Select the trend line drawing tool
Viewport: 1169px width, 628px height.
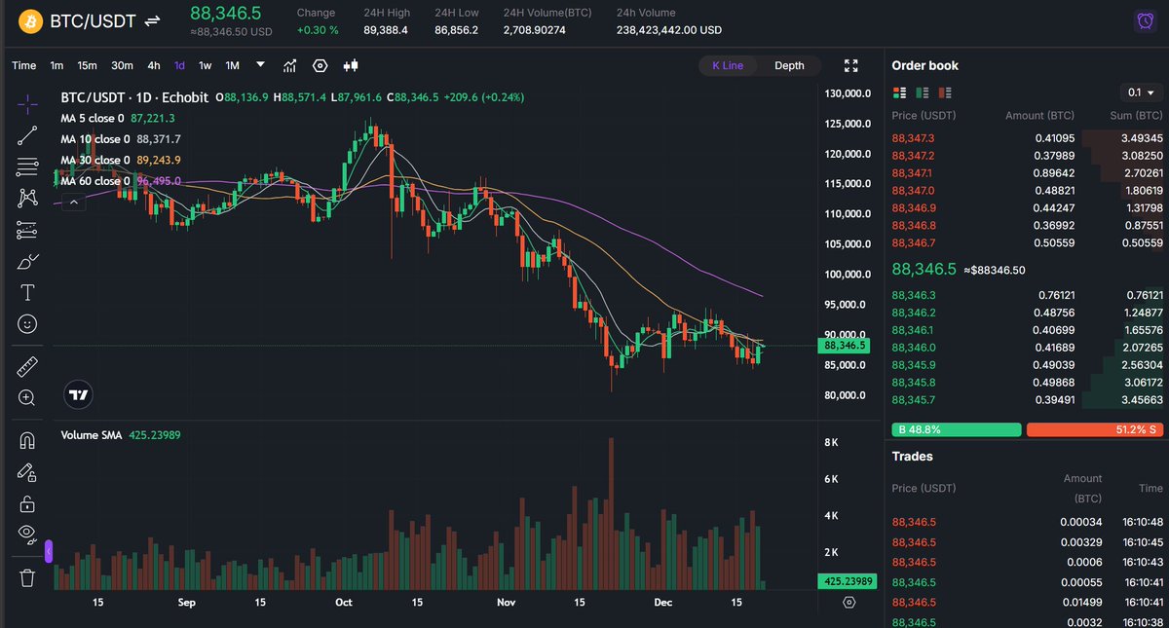coord(27,135)
